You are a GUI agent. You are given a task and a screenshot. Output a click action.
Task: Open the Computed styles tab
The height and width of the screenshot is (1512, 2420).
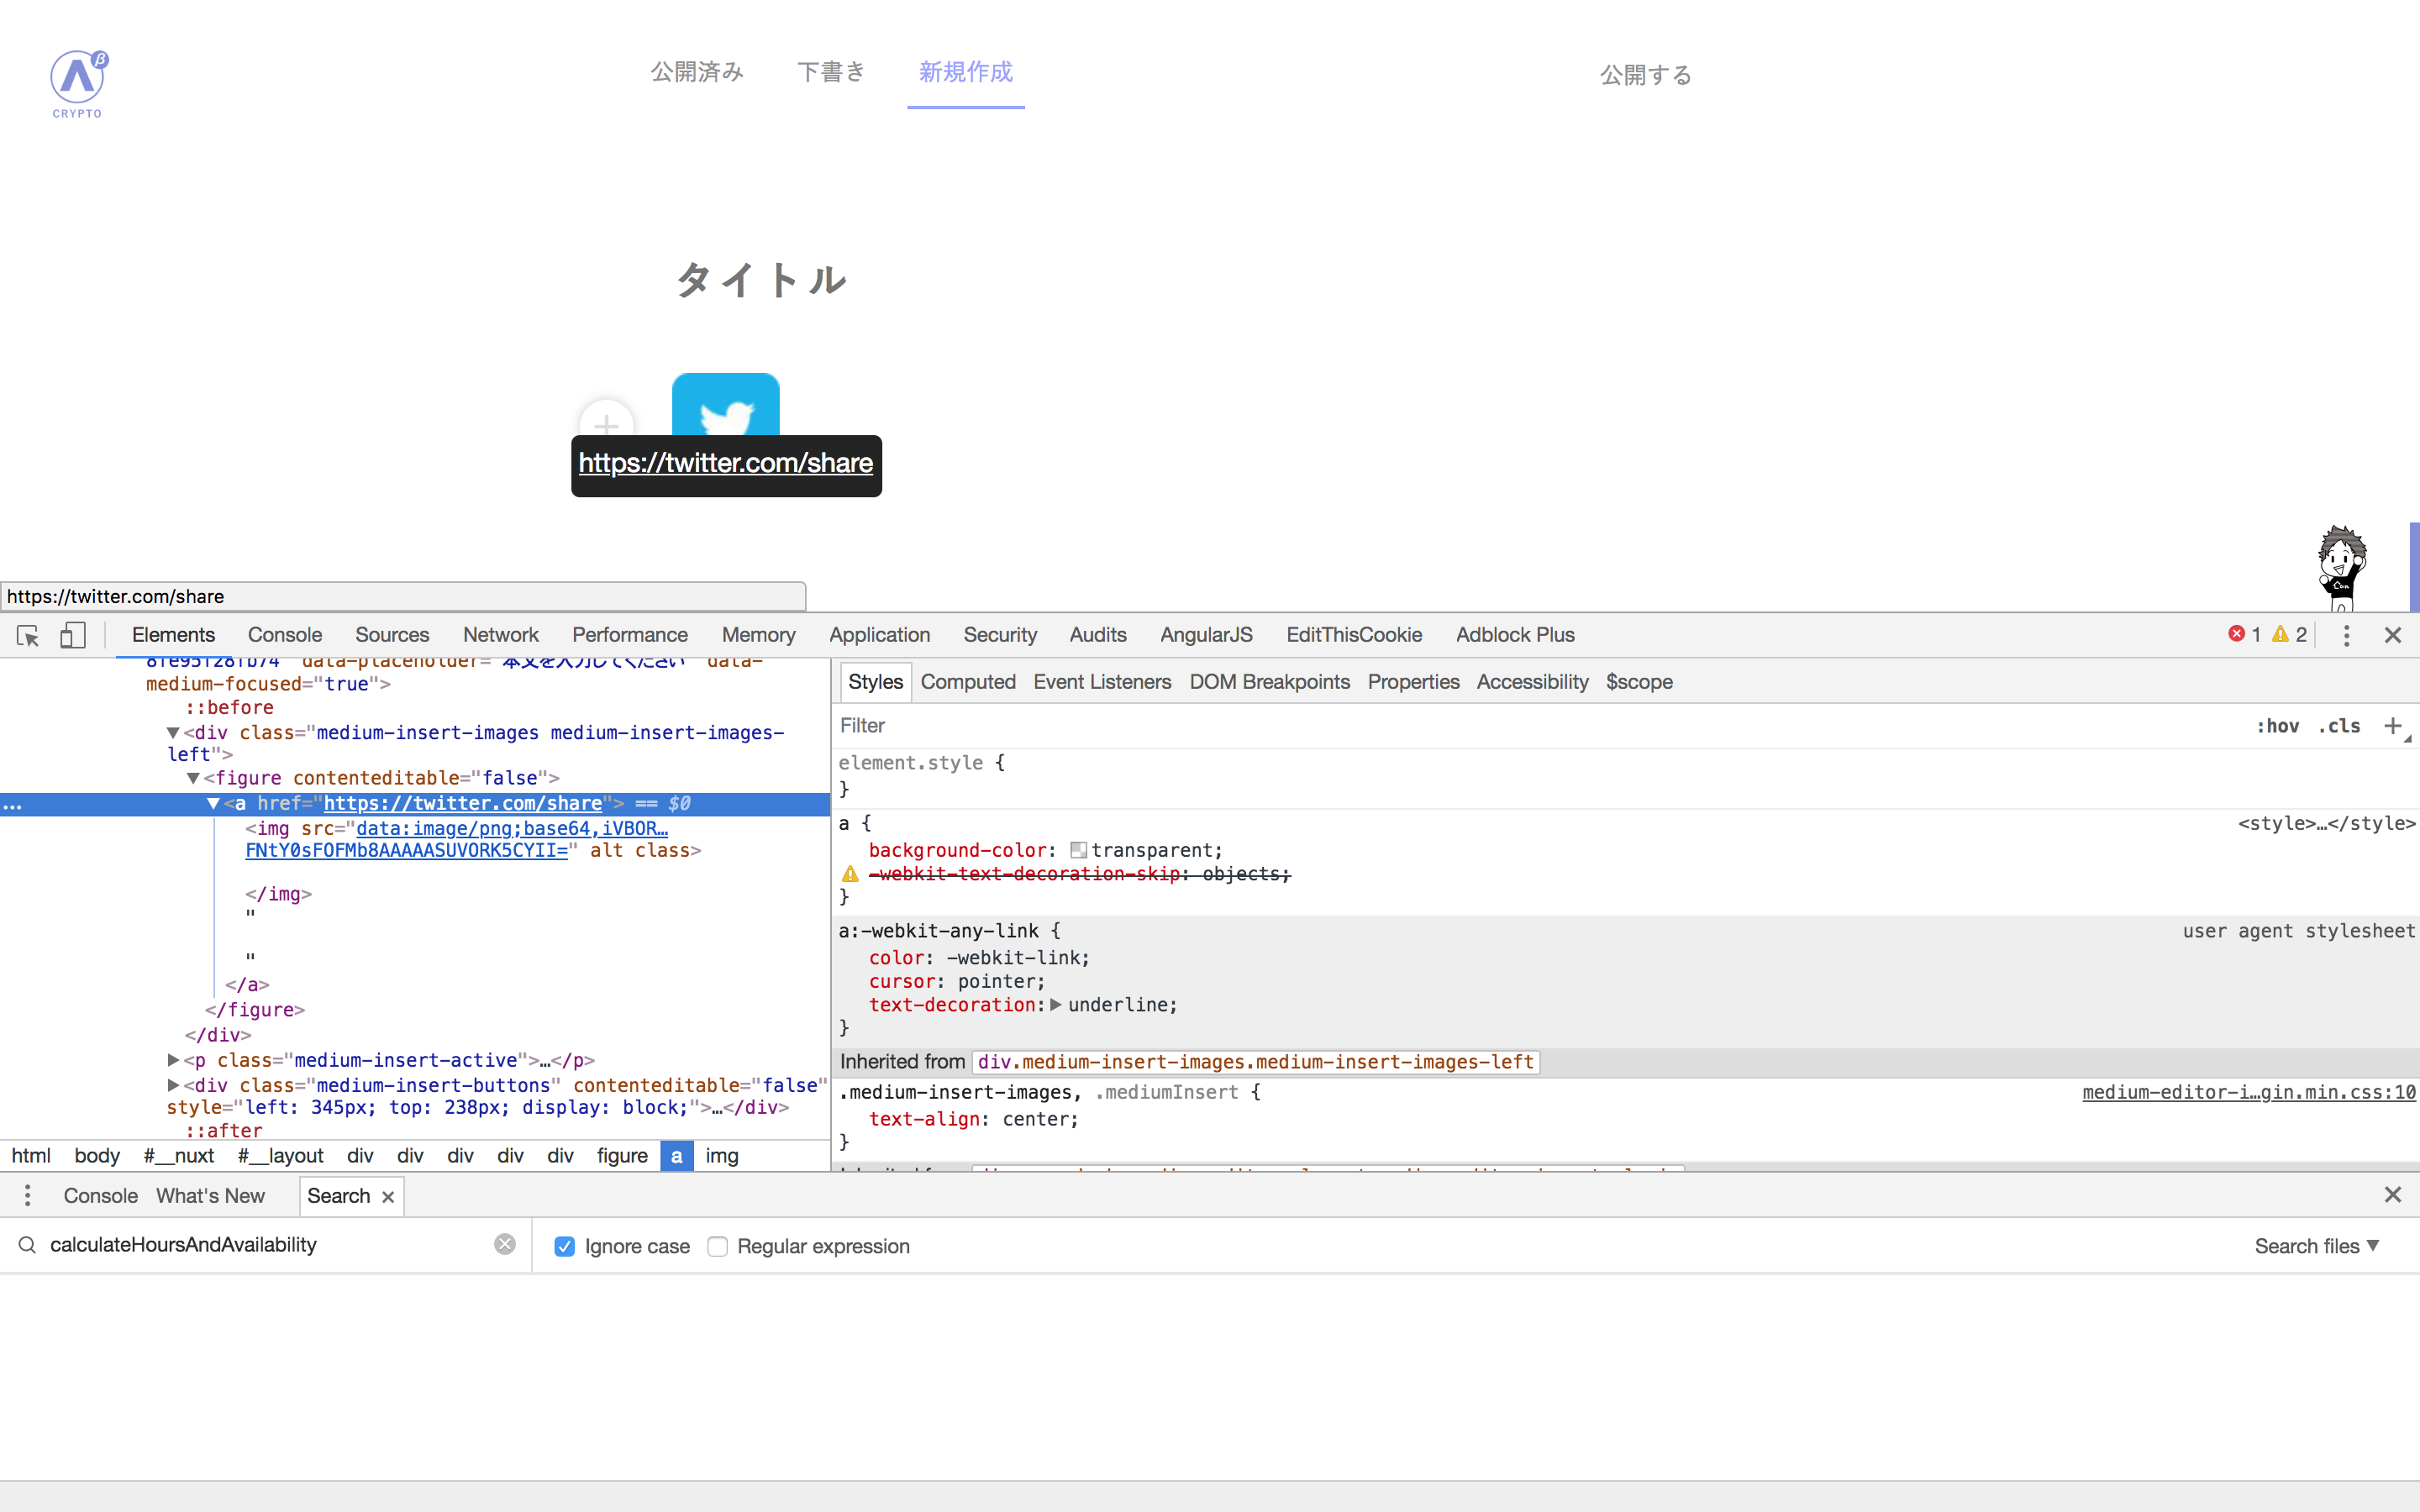(x=967, y=682)
